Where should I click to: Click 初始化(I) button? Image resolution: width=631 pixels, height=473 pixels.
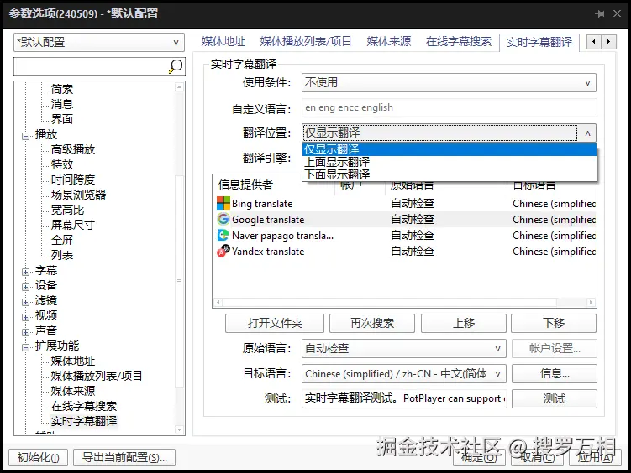click(x=39, y=457)
